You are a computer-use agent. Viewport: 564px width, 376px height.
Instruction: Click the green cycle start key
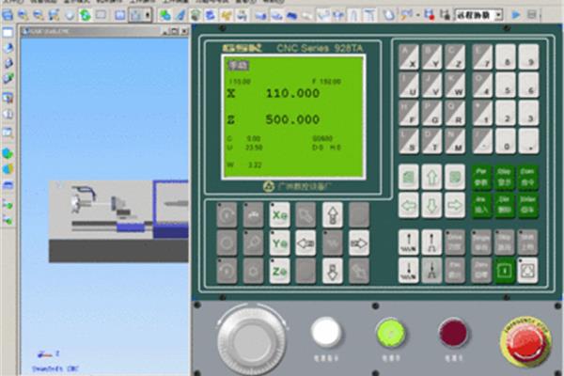click(x=504, y=270)
